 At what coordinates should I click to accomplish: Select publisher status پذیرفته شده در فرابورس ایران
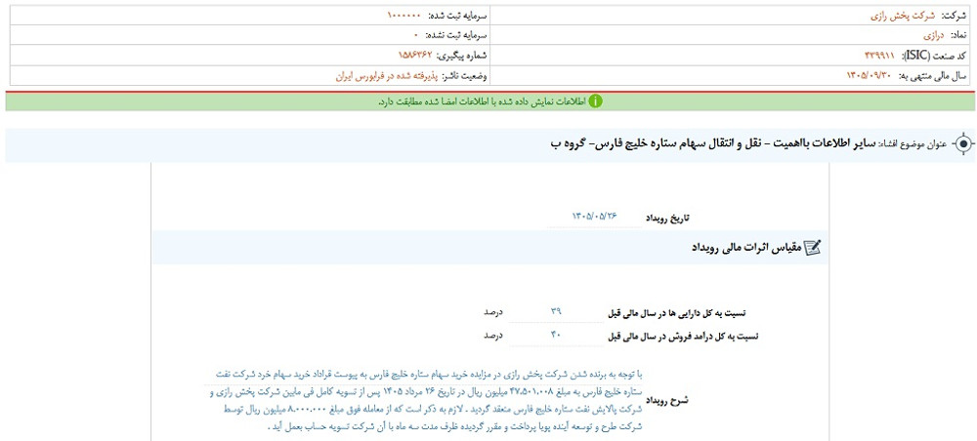(386, 75)
